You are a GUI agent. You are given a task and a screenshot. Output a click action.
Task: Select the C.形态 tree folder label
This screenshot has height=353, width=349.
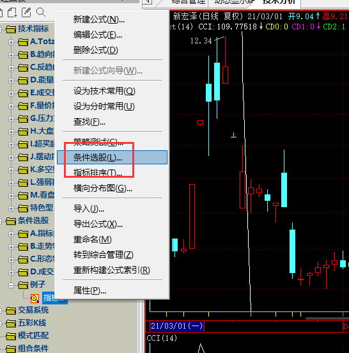(x=42, y=259)
